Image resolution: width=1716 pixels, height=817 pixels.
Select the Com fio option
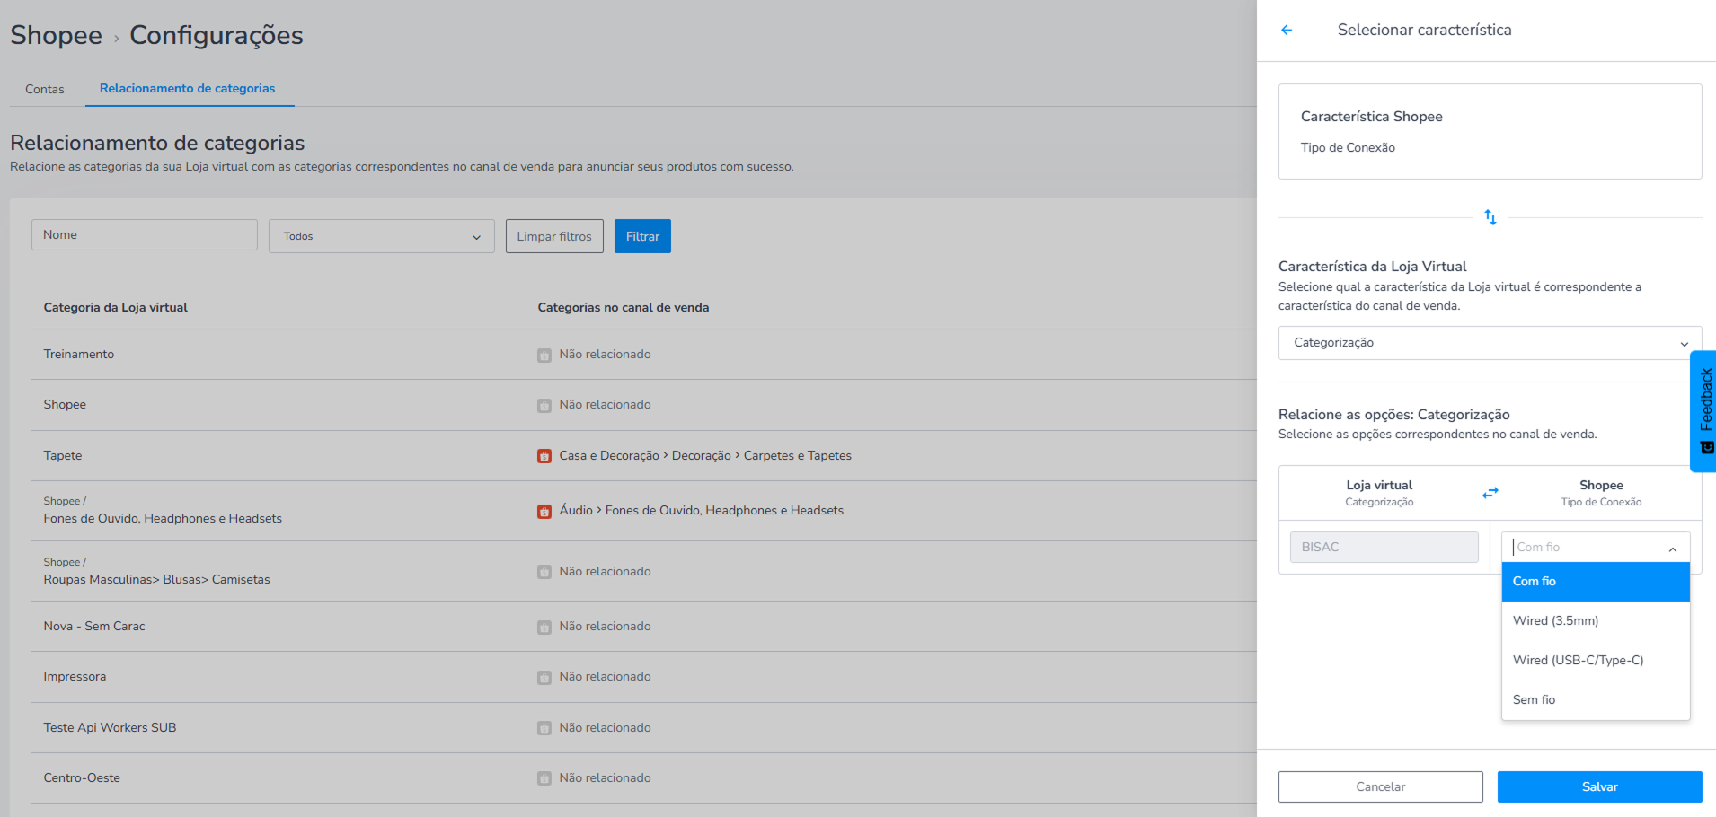point(1596,582)
